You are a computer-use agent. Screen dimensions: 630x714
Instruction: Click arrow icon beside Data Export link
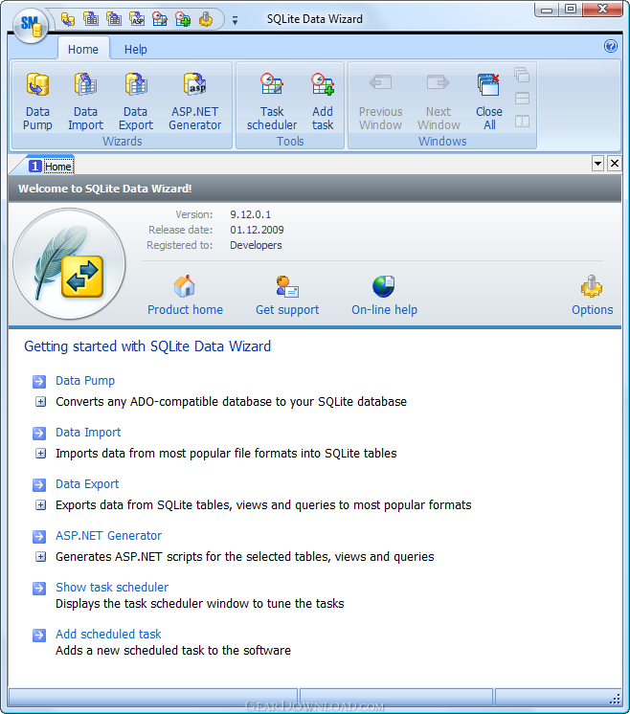click(x=39, y=484)
